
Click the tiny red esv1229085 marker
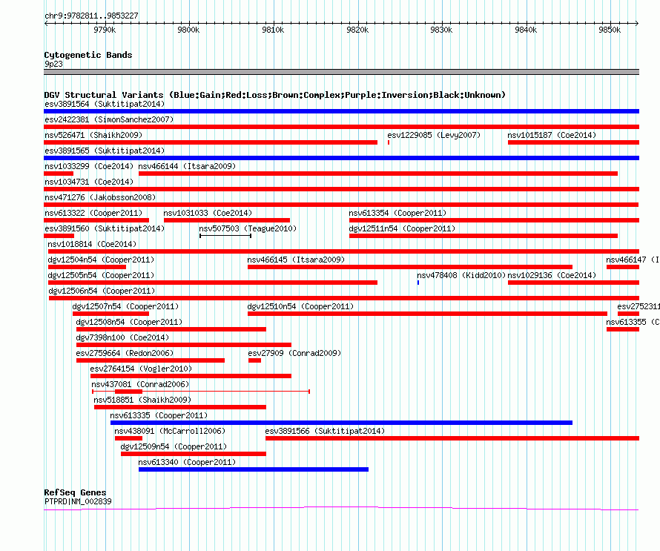point(389,142)
